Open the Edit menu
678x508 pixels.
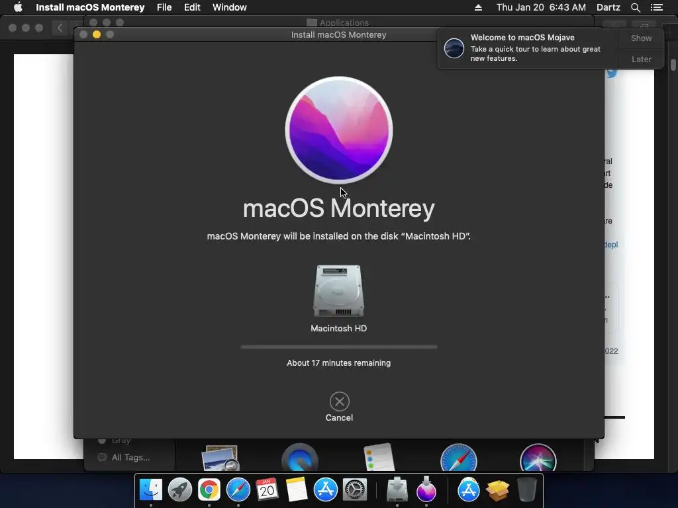pyautogui.click(x=192, y=7)
